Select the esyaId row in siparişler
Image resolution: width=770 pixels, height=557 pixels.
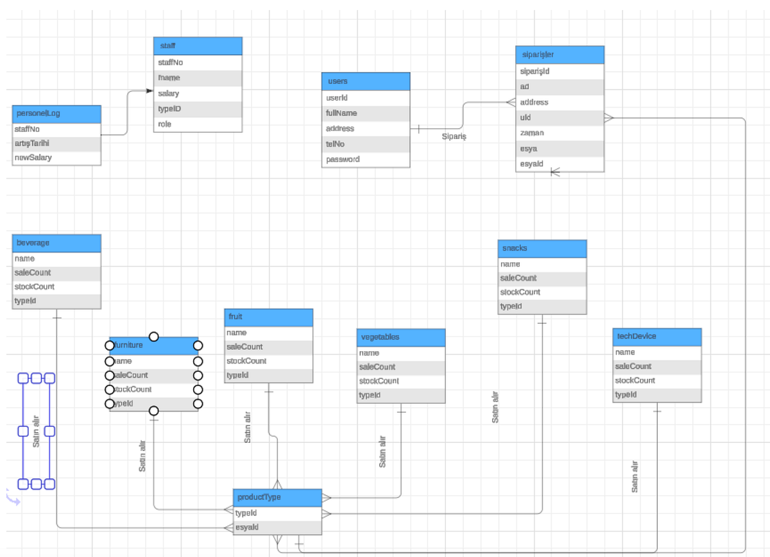point(559,163)
